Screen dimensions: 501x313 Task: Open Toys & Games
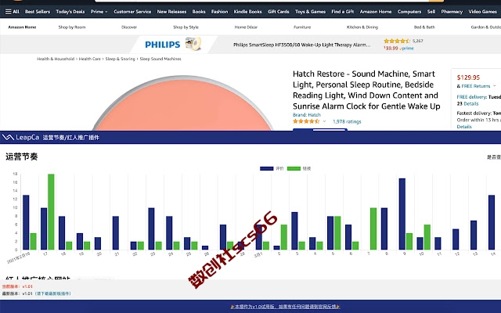point(310,12)
